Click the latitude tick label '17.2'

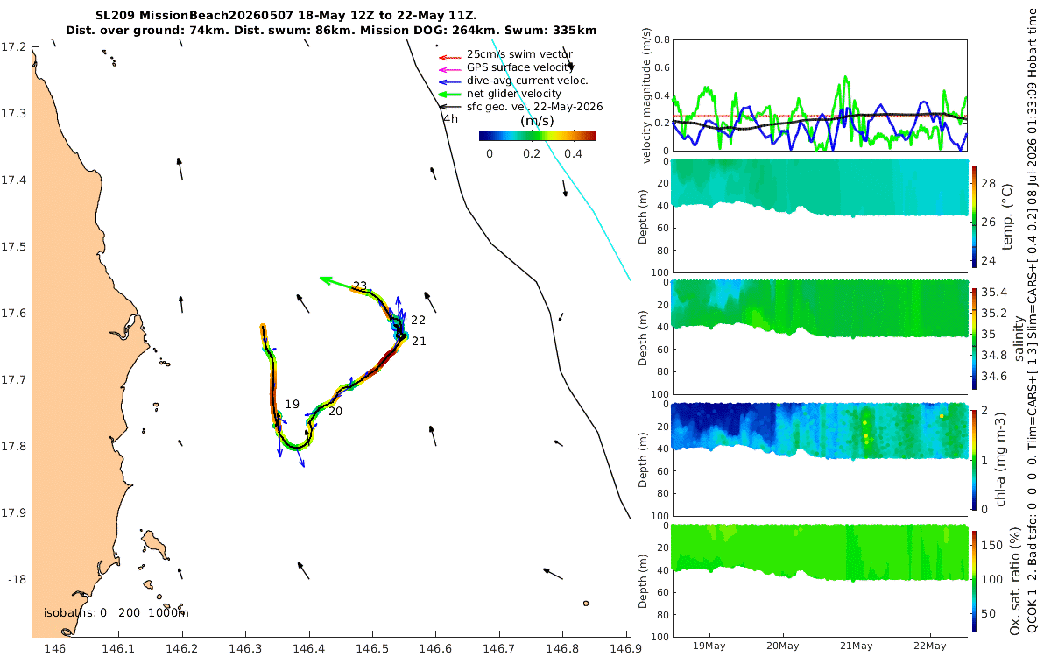coord(13,47)
